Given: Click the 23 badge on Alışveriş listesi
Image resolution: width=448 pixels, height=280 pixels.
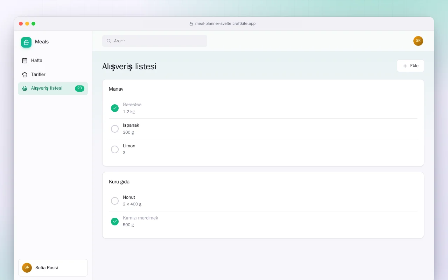Looking at the screenshot, I should 79,89.
